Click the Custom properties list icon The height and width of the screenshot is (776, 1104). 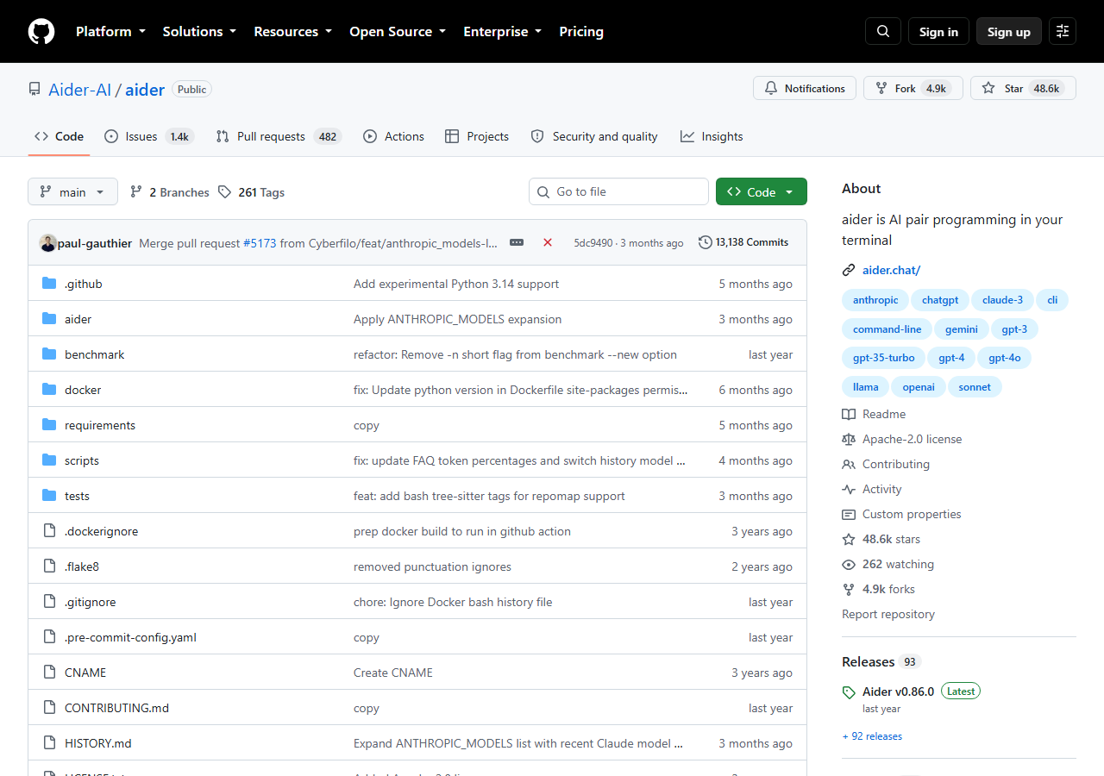[x=849, y=514]
